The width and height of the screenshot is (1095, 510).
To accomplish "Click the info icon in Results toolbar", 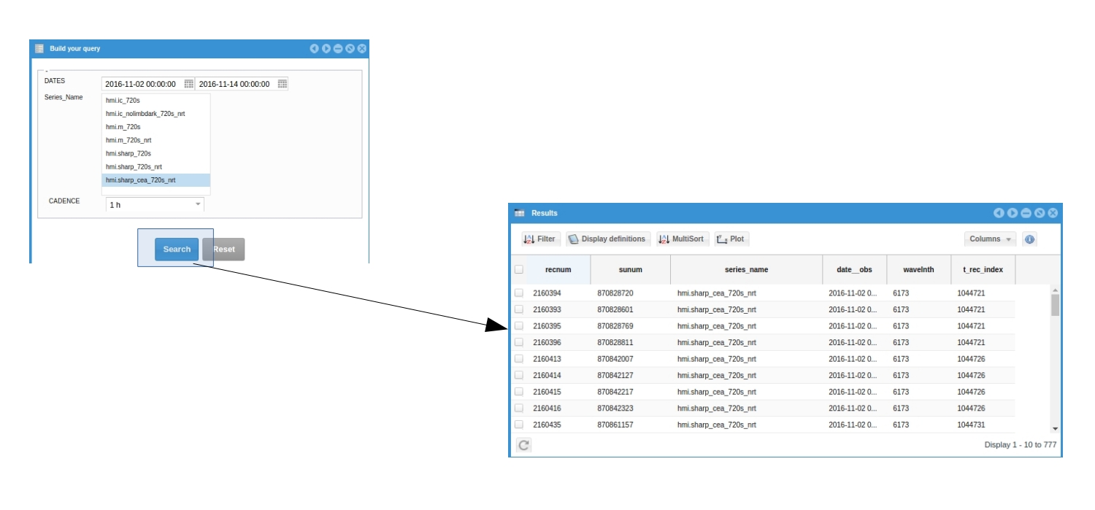I will 1029,239.
